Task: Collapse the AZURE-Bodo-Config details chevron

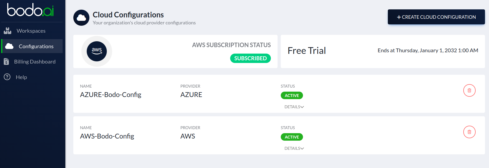Action: click(x=302, y=107)
